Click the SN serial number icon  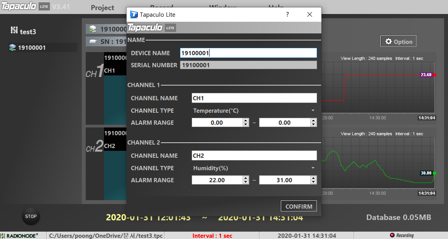click(93, 41)
